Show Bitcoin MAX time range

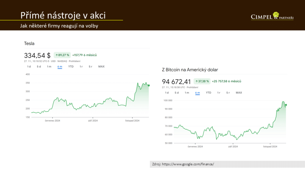239,93
